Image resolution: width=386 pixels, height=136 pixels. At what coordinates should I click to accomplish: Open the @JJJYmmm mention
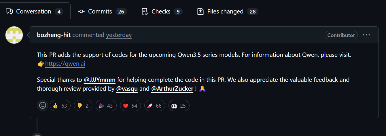99,80
